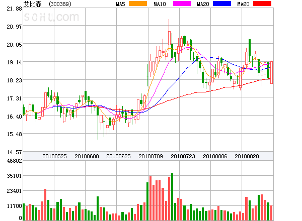The height and width of the screenshot is (221, 302).
Task: Select the MA10 legend label
Action: 160,4
